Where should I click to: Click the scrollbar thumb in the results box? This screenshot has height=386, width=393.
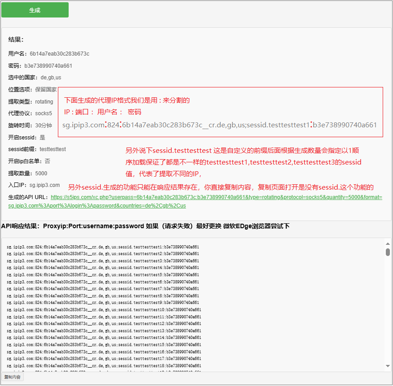pyautogui.click(x=388, y=252)
